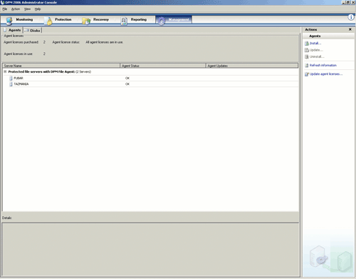The height and width of the screenshot is (279, 356).
Task: Open the Protection task area icon
Action: [x=48, y=21]
